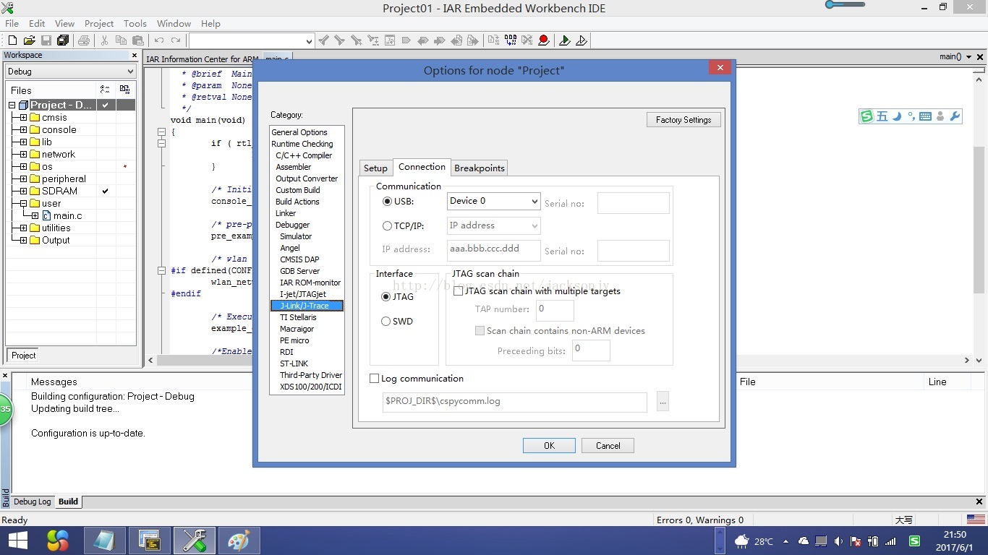Click the USB Serial no input field
The width and height of the screenshot is (988, 555).
(x=634, y=203)
